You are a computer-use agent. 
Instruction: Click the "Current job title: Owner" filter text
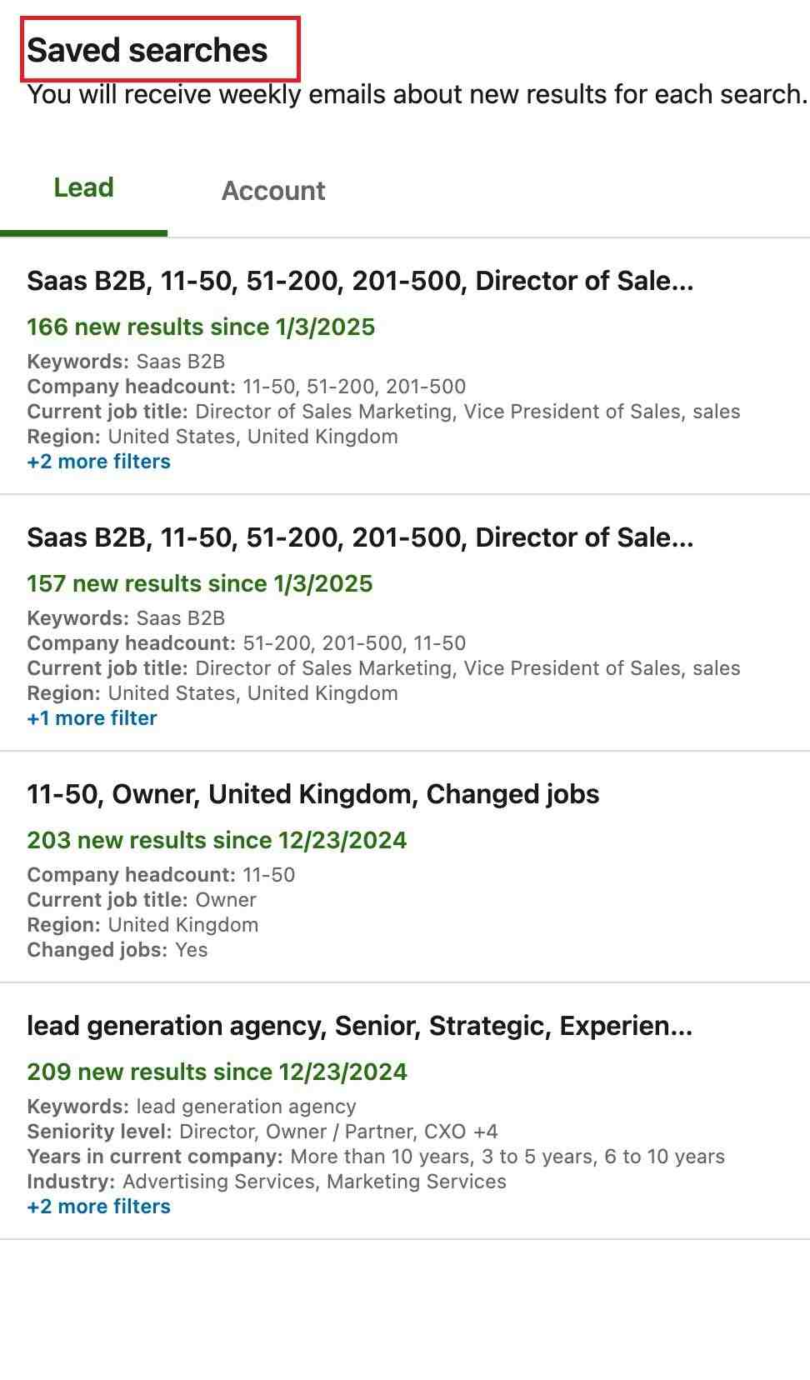[142, 899]
